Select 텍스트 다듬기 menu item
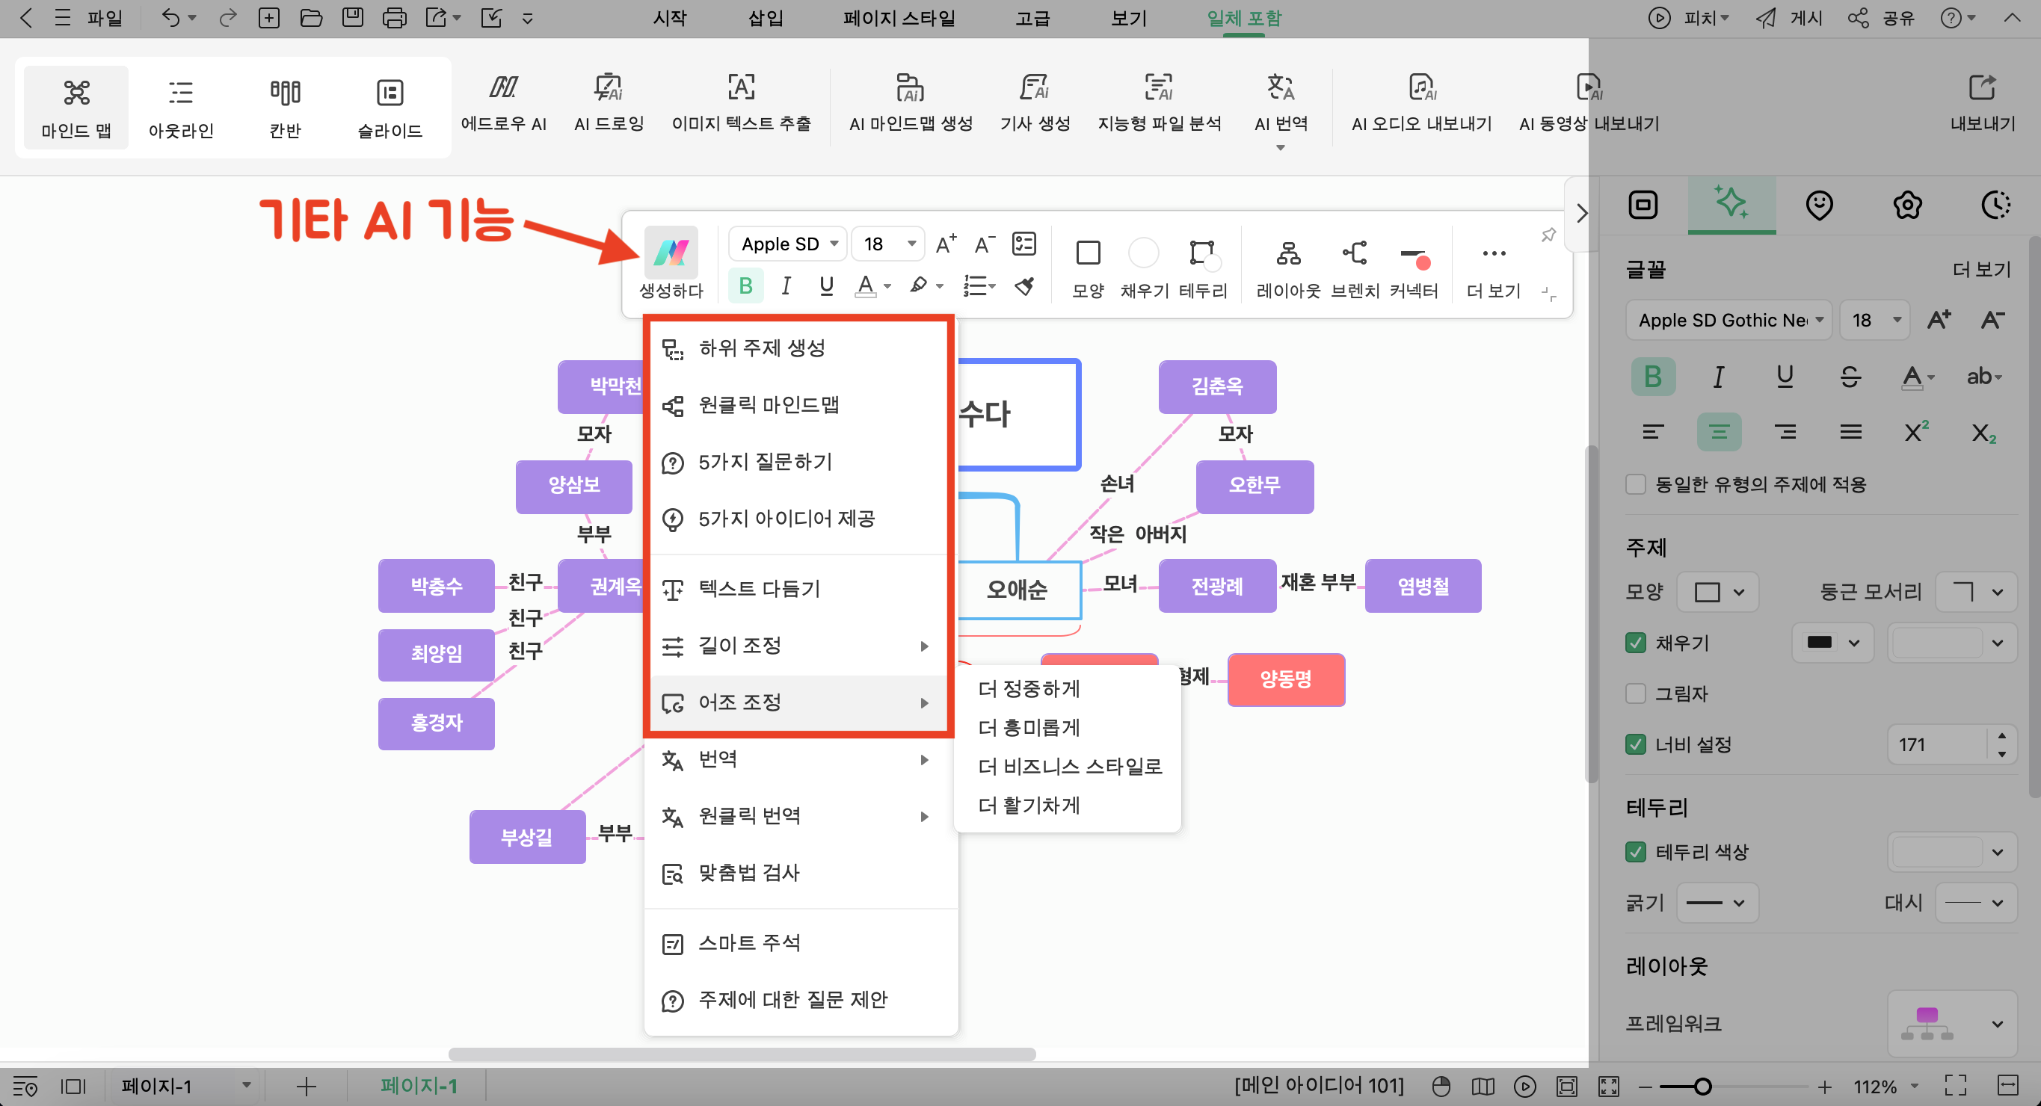Screen dimensions: 2041x1106 pyautogui.click(x=798, y=589)
